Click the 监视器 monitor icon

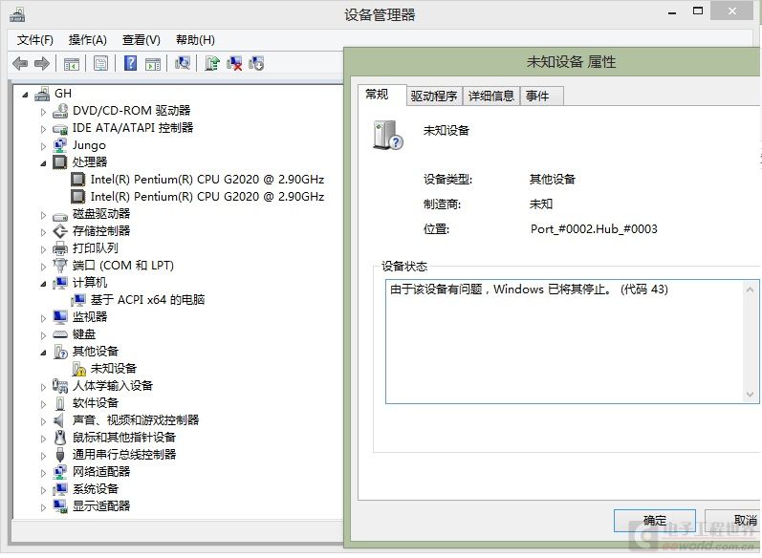coord(60,317)
